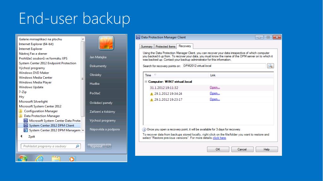Click the program list scroll-down arrow
Screen dimensions: 323x181
(x=83, y=130)
